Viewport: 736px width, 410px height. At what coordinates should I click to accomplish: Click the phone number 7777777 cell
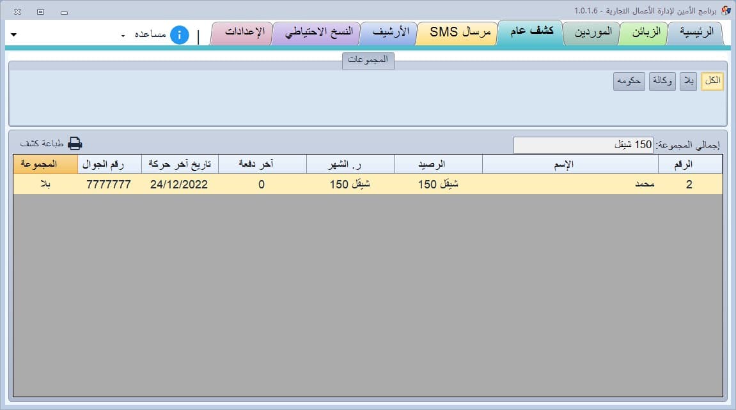click(109, 184)
